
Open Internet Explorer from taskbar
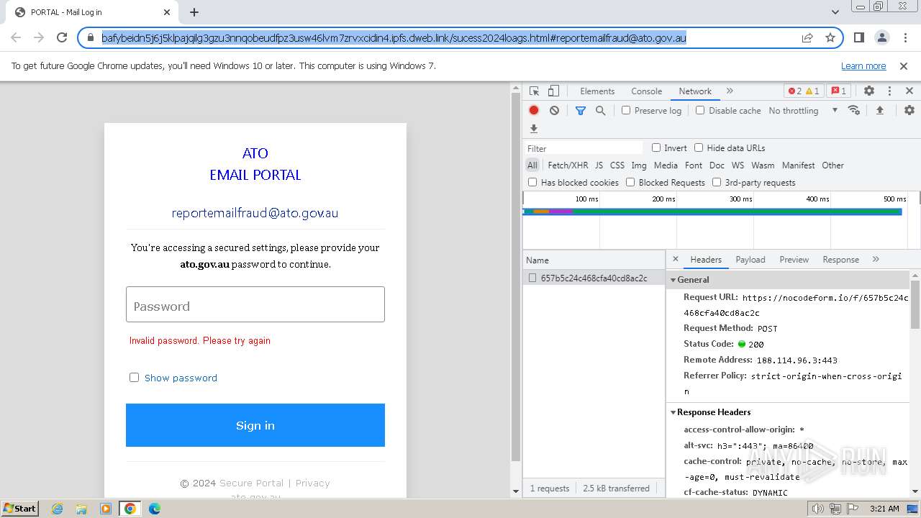coord(57,509)
